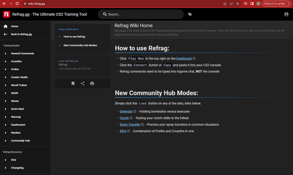The image size is (293, 175).
Task: Open the share page icon in address bar
Action: pyautogui.click(x=231, y=4)
